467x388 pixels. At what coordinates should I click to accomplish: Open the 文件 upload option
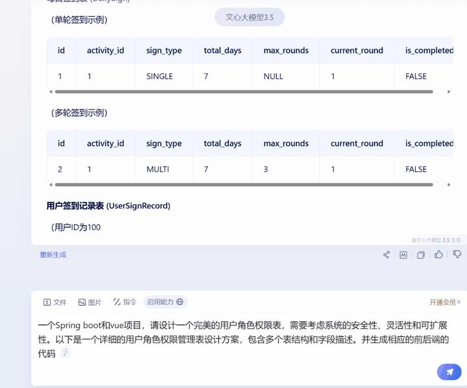tap(54, 302)
